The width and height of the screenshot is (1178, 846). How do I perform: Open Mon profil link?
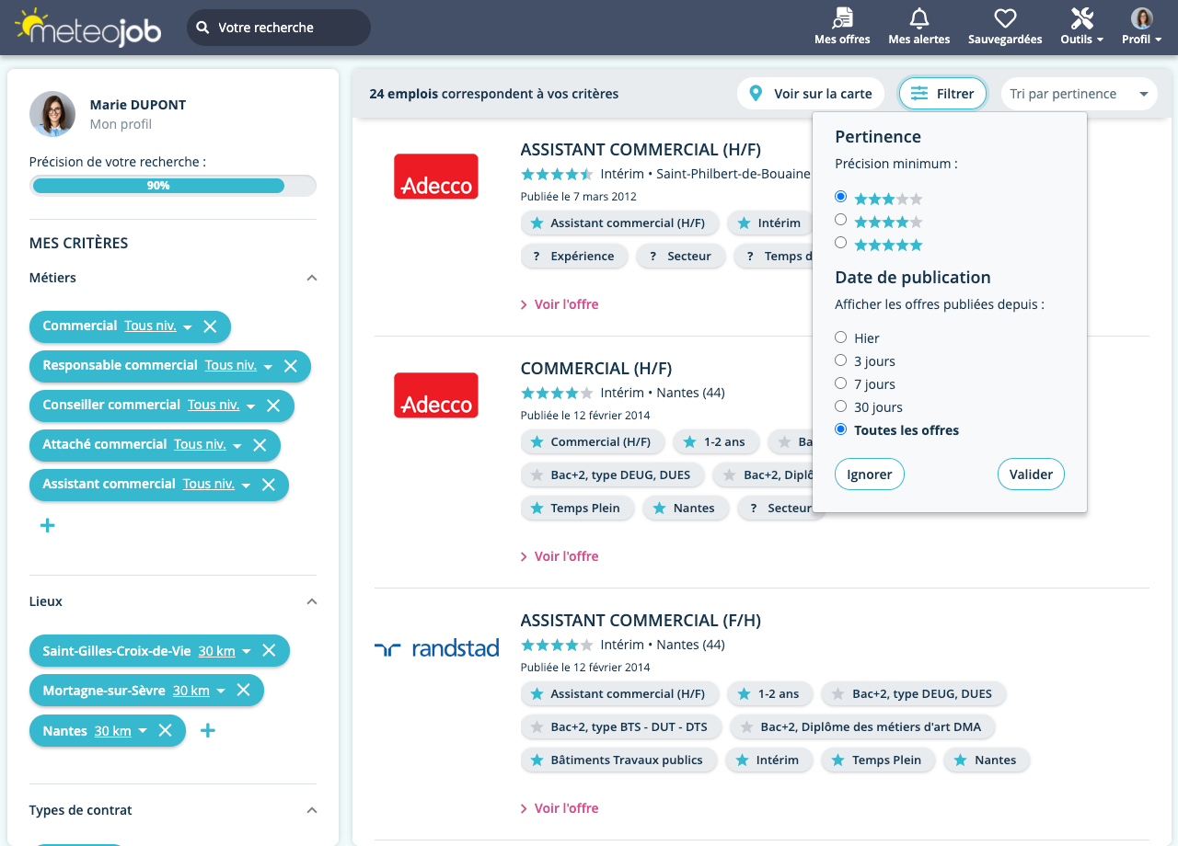click(121, 124)
